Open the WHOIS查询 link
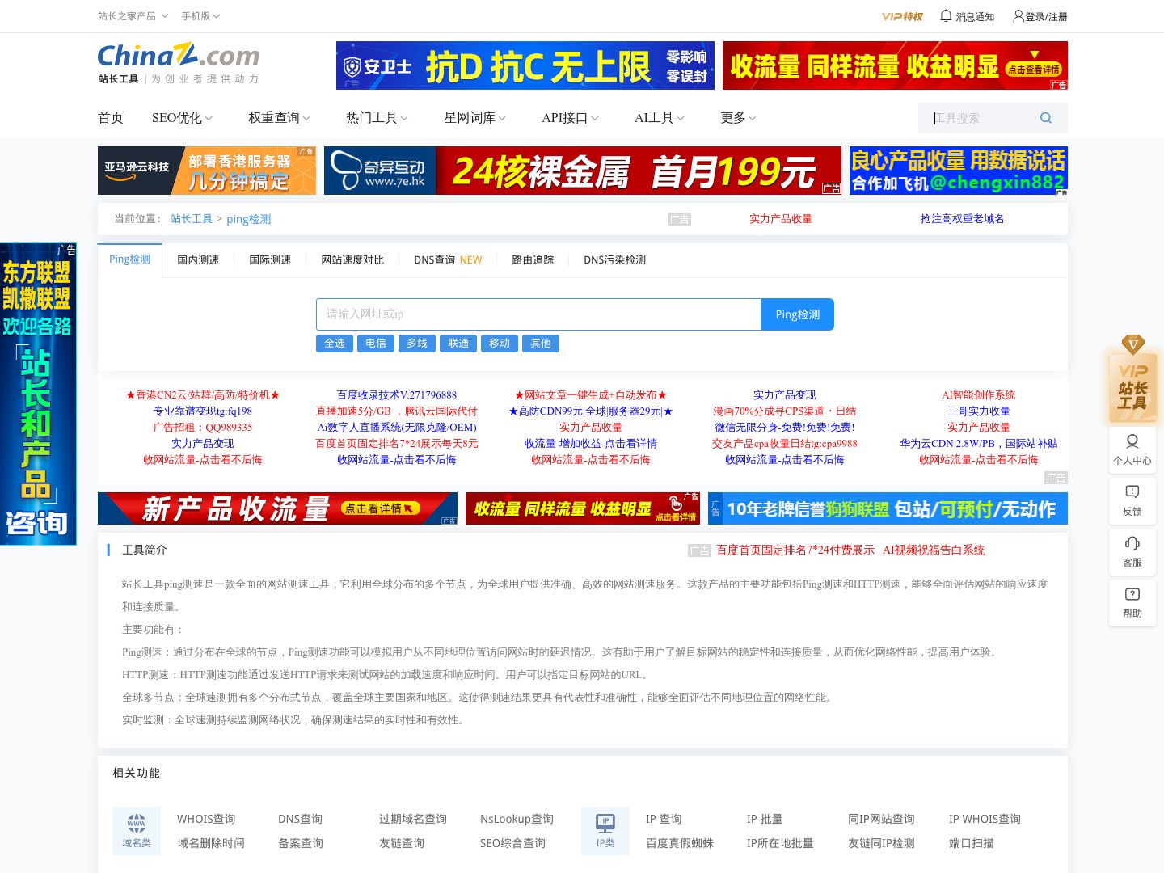 [x=206, y=819]
